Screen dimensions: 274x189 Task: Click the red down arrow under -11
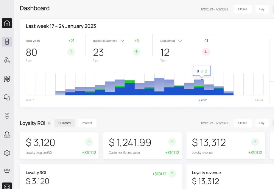205,52
